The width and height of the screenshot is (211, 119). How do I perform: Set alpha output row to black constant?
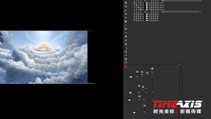click(145, 9)
